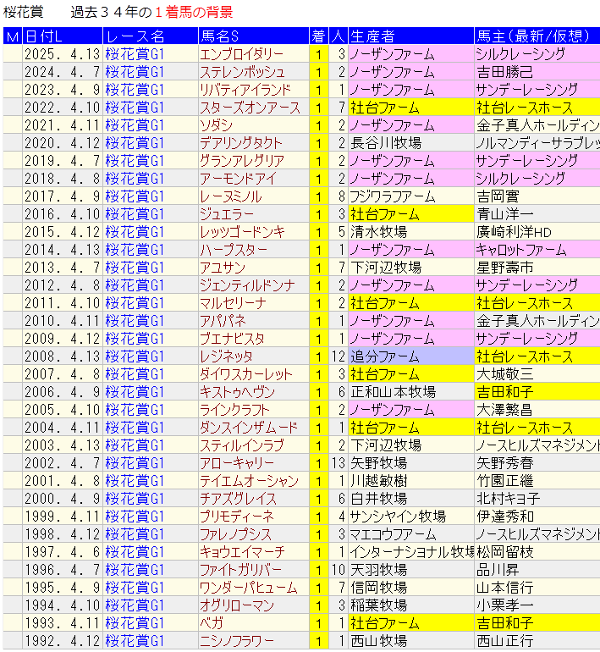Open horse link ジェンティルドンナ
This screenshot has width=600, height=652.
pyautogui.click(x=247, y=285)
